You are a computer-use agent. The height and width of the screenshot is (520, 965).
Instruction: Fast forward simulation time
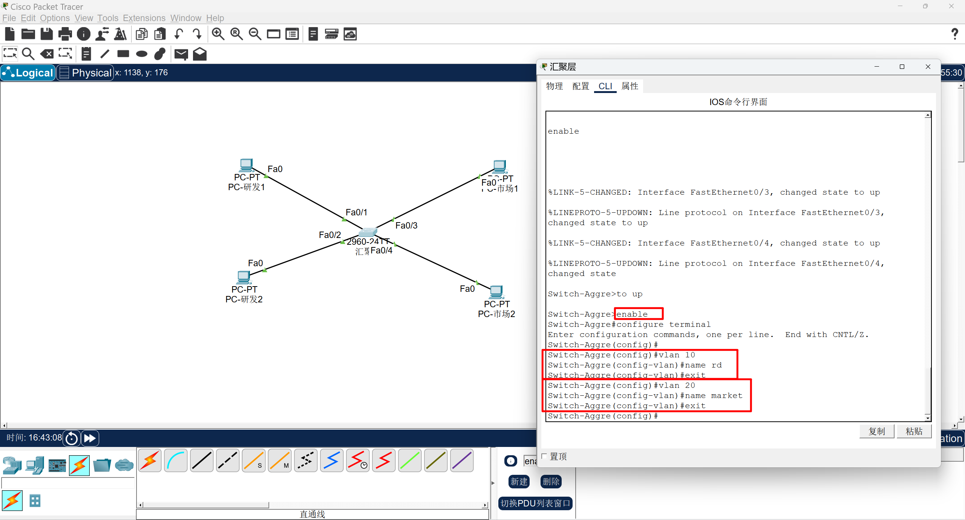(x=90, y=438)
